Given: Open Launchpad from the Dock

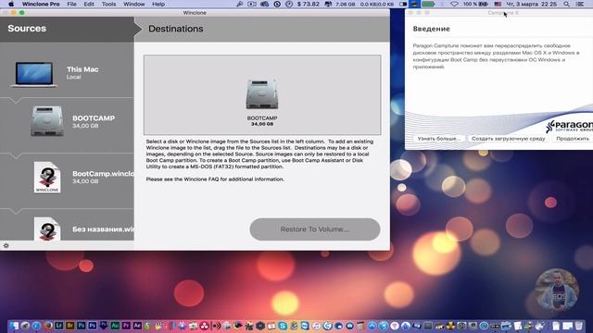Looking at the screenshot, I should pyautogui.click(x=25, y=326).
